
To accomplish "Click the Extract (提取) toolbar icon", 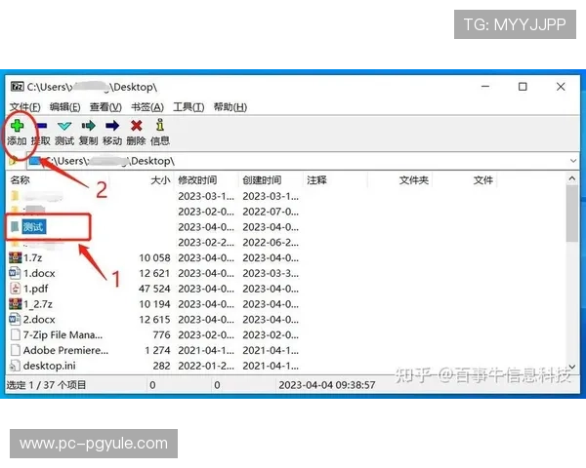I will tap(41, 126).
